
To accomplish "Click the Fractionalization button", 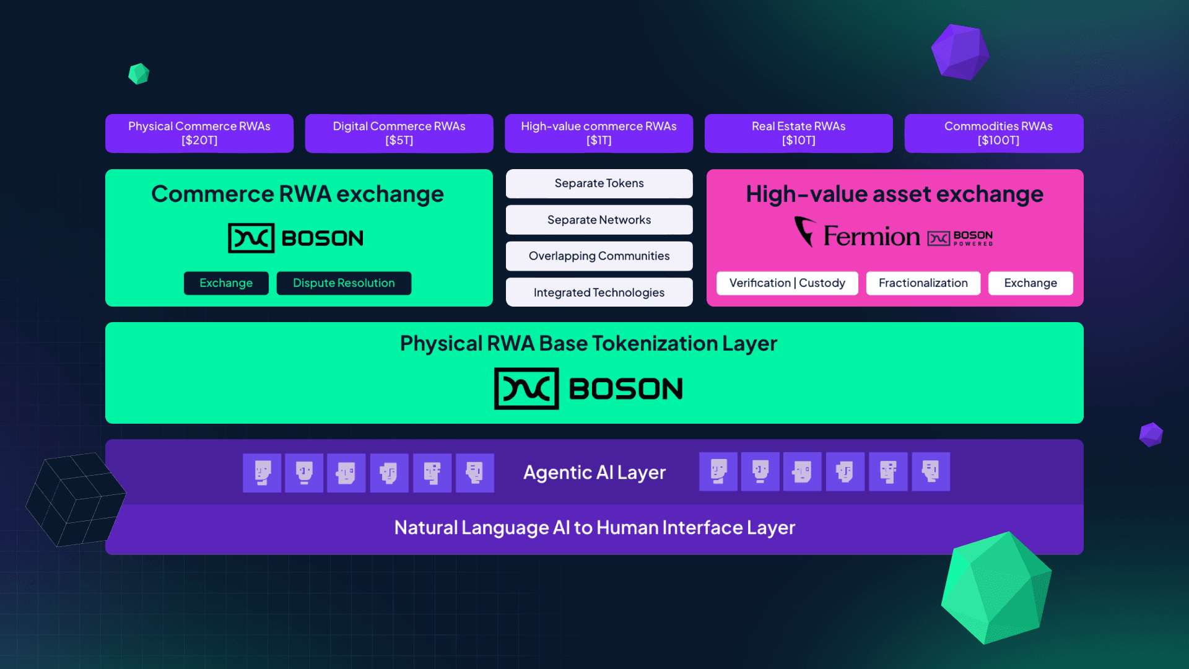I will point(923,283).
